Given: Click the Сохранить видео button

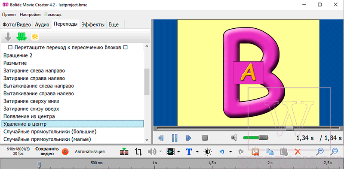Looking at the screenshot, I should [47, 151].
